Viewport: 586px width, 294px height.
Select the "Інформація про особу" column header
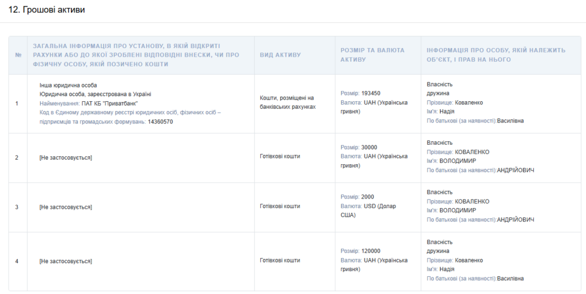coord(496,55)
